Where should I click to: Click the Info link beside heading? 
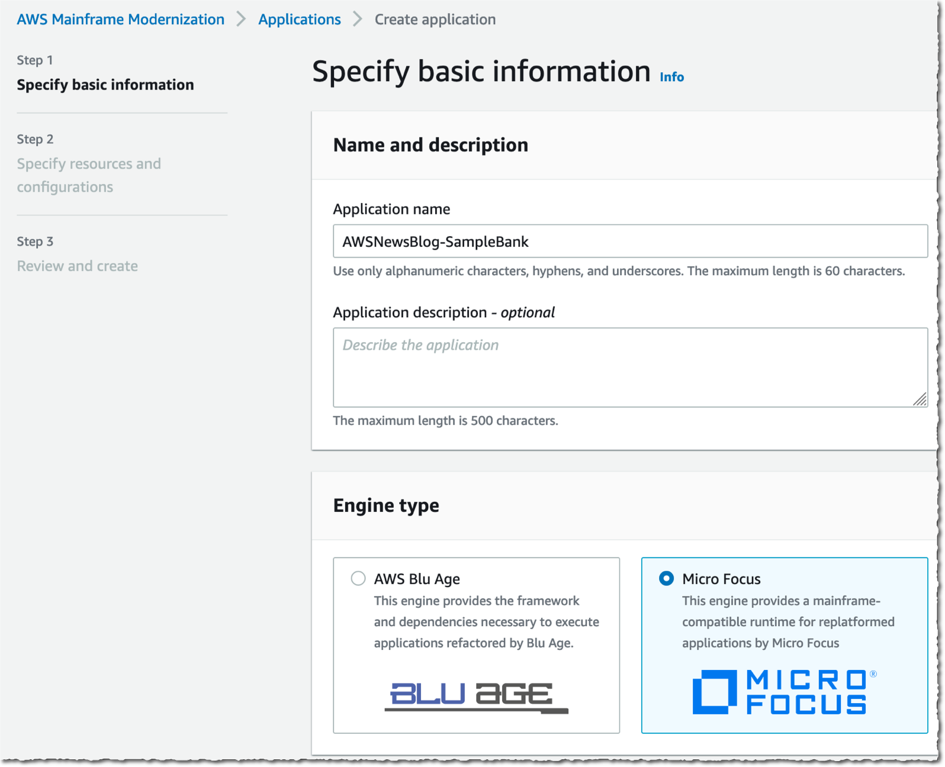[x=671, y=77]
